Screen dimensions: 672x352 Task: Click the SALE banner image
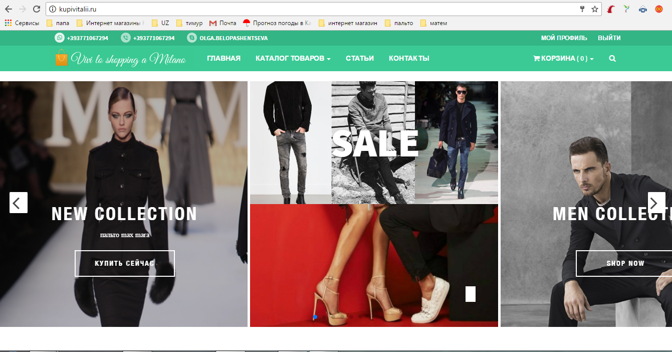click(374, 143)
